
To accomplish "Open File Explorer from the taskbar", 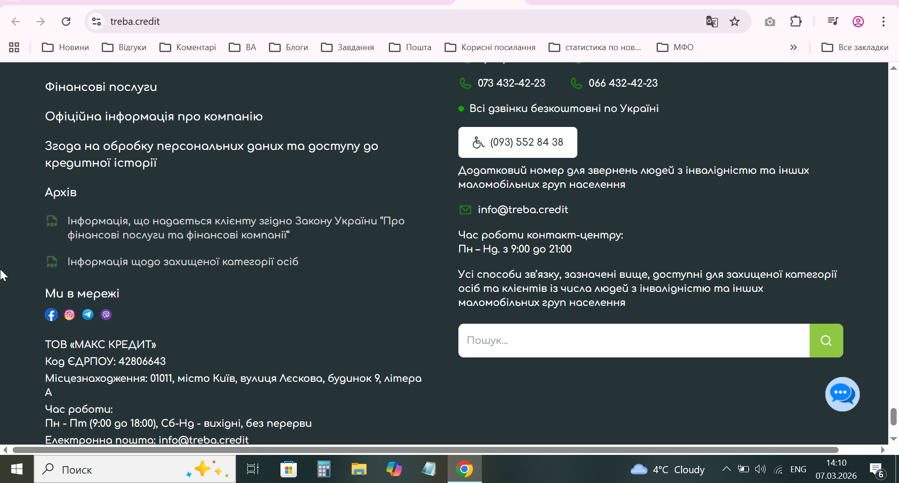I will tap(359, 469).
